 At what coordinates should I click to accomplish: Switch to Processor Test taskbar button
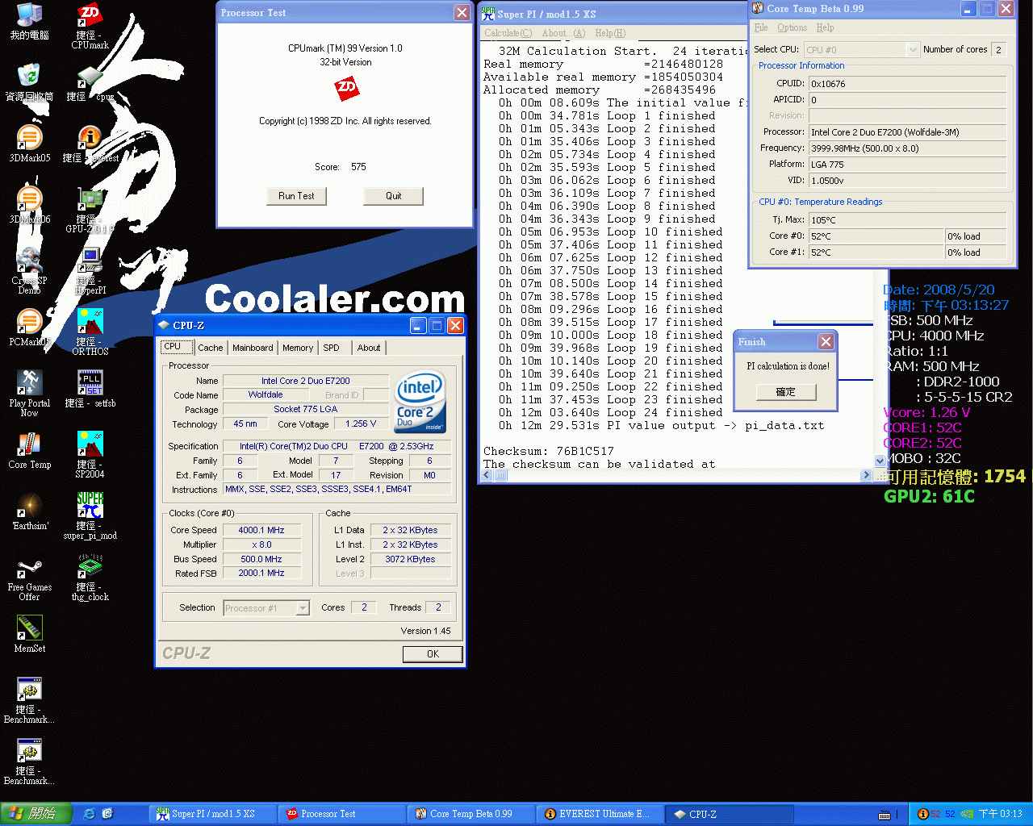coord(341,814)
